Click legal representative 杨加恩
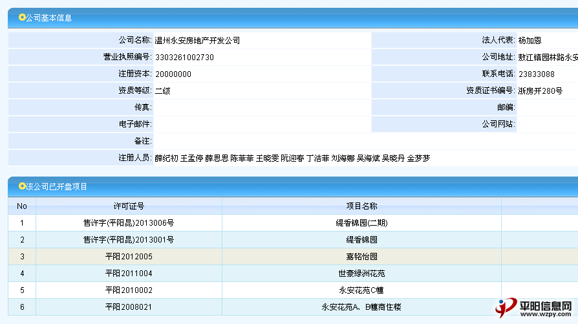578x324 pixels. click(x=530, y=41)
